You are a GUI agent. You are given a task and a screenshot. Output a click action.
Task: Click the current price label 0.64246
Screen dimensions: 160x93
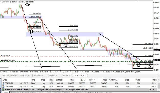click(157, 60)
